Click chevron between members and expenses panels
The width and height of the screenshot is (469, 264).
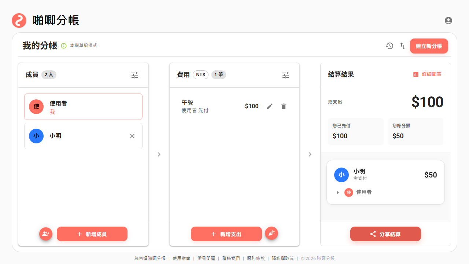[159, 154]
